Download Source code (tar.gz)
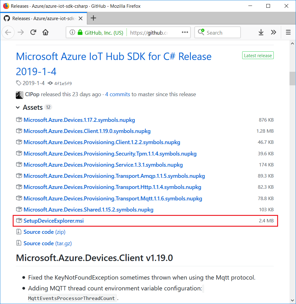This screenshot has width=296, height=304. click(48, 243)
